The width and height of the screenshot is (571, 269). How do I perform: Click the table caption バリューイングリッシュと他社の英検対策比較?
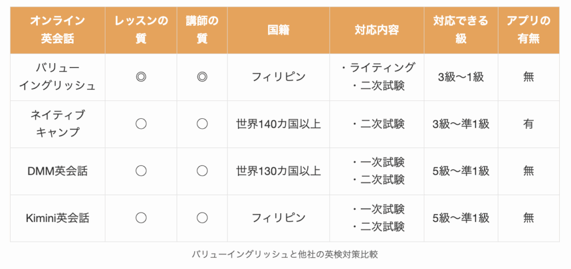click(285, 254)
